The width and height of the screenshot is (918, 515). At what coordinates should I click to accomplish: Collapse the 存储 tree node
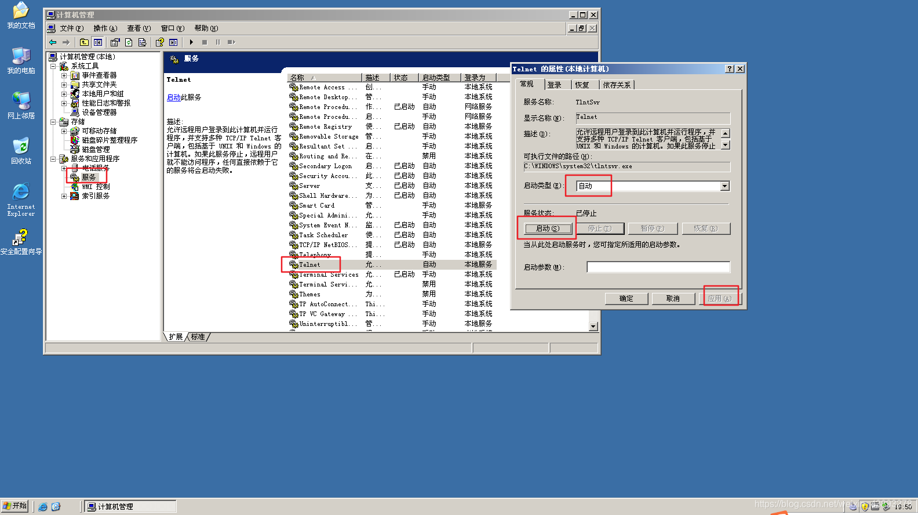click(x=53, y=122)
